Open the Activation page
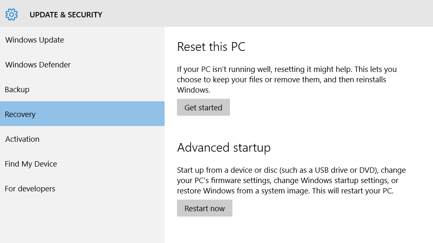Viewport: 433px width, 243px height. pos(22,139)
